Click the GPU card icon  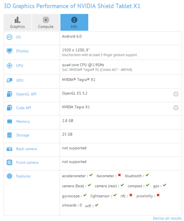tap(9, 80)
